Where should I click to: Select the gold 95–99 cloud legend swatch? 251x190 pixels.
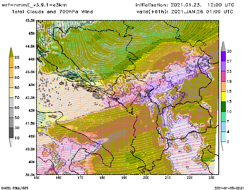tap(11, 62)
